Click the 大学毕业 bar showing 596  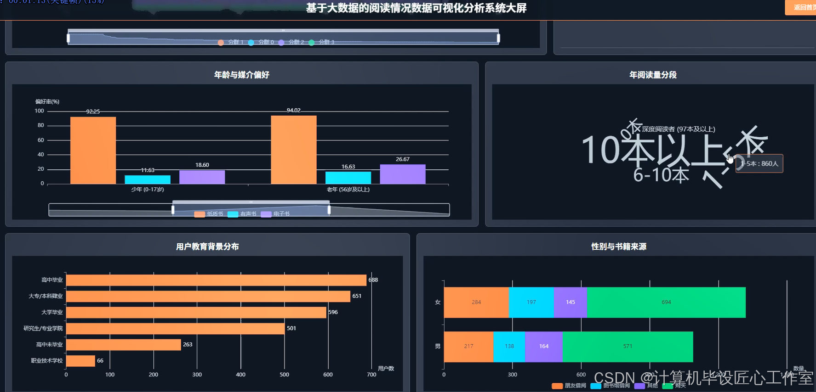196,312
